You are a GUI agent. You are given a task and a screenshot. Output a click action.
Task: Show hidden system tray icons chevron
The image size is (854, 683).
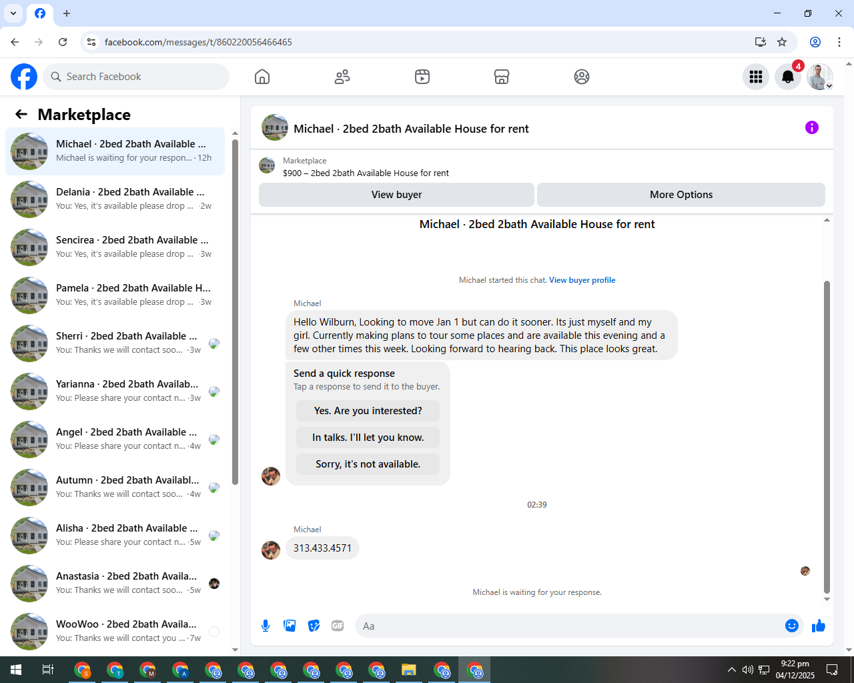[732, 670]
